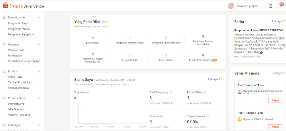Click the meliorism.project profile avatar

(231, 6)
